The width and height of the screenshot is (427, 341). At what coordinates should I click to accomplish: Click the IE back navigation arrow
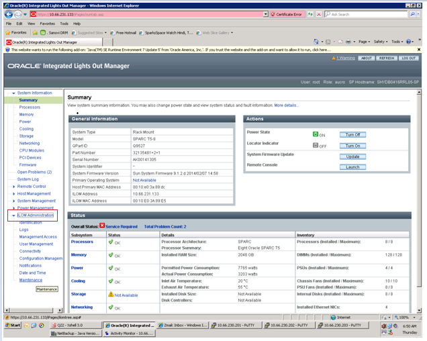click(9, 15)
